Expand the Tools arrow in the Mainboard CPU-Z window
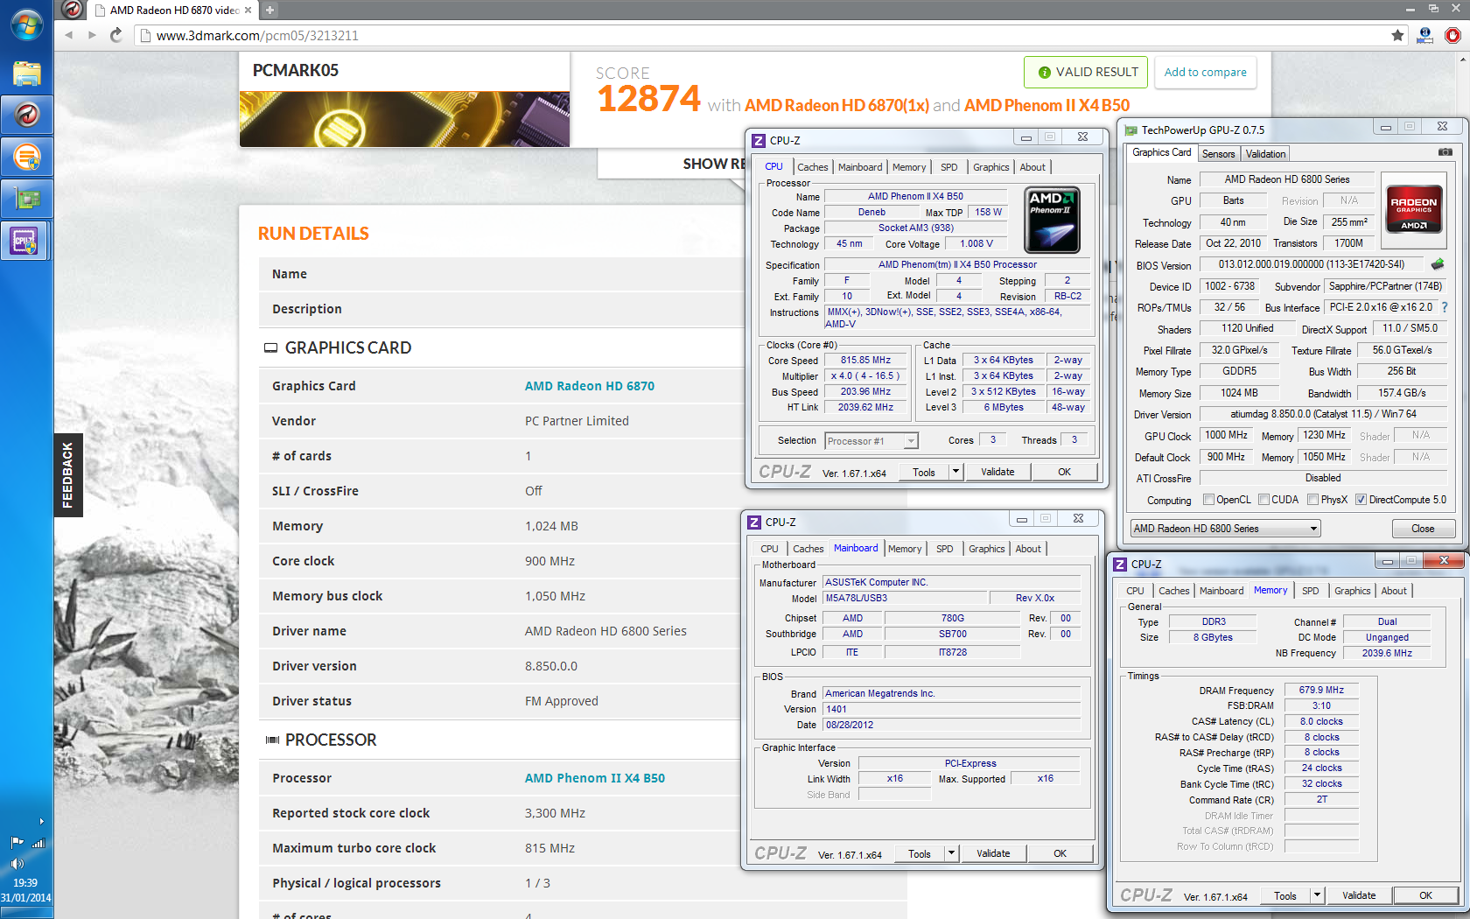This screenshot has width=1470, height=919. (x=951, y=853)
